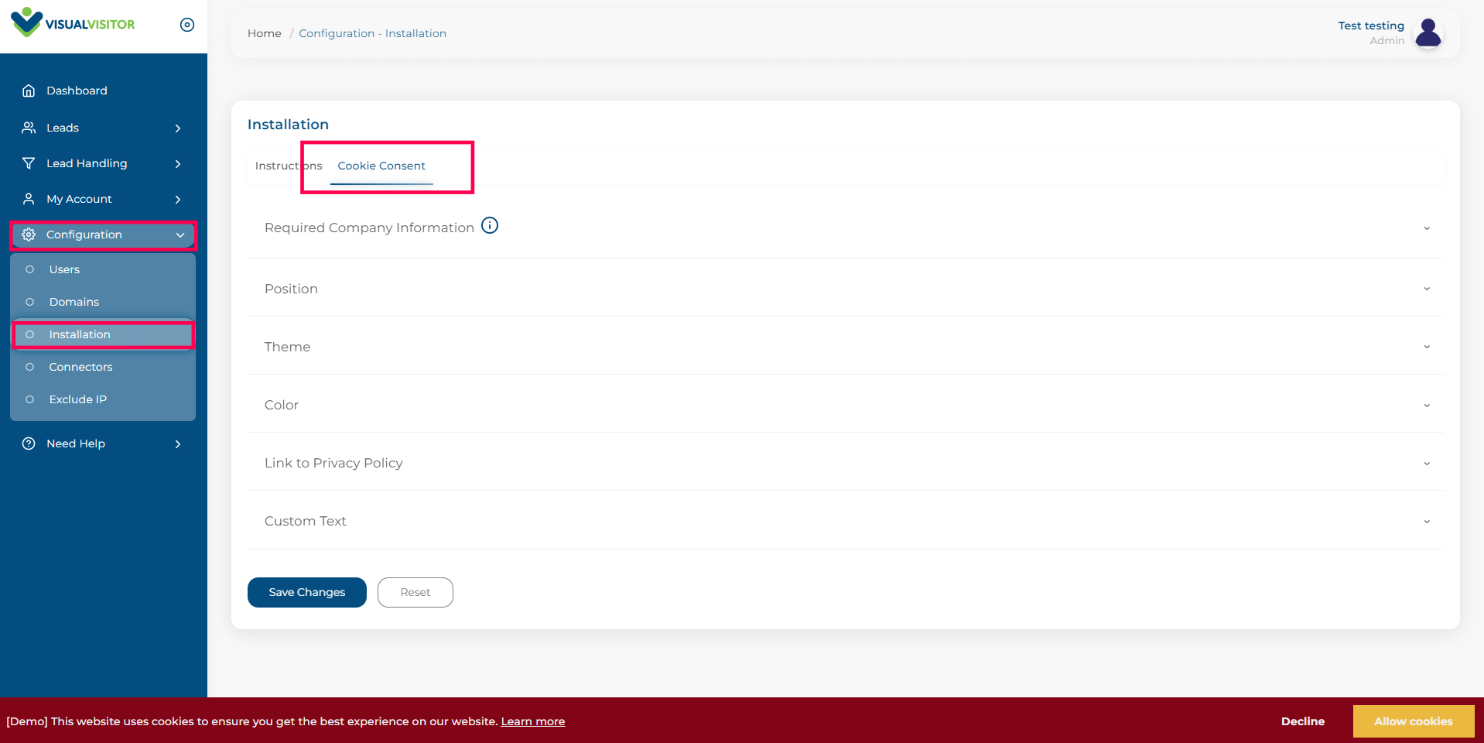Click the Installation page heading

pos(288,125)
